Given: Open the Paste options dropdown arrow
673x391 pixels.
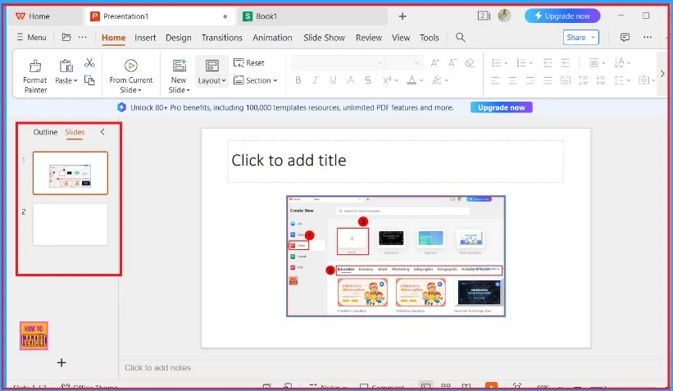Looking at the screenshot, I should coord(75,80).
